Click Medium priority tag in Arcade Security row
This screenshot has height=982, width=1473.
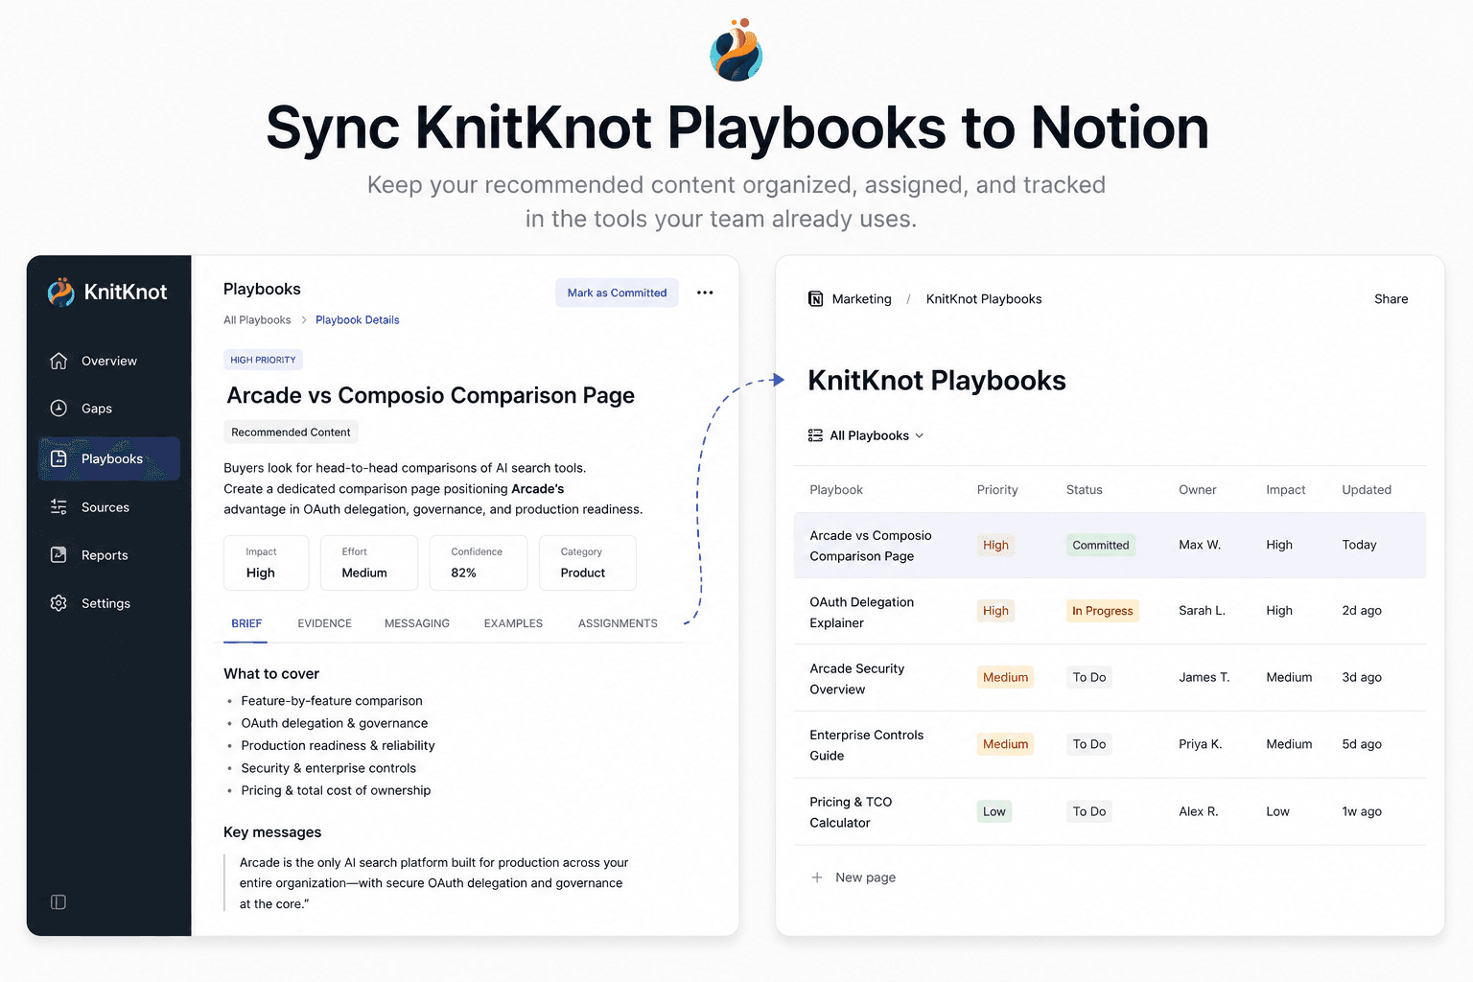(x=1005, y=678)
